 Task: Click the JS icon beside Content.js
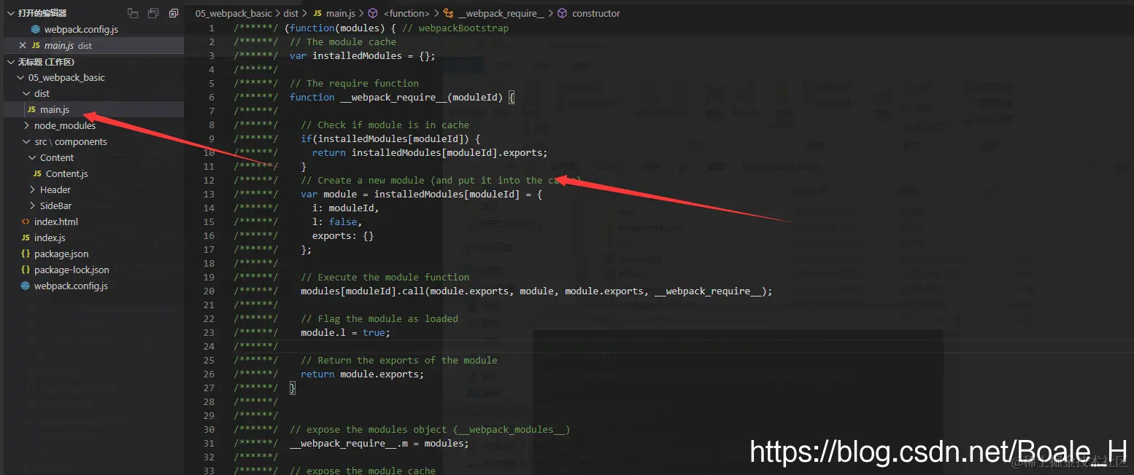tap(37, 173)
